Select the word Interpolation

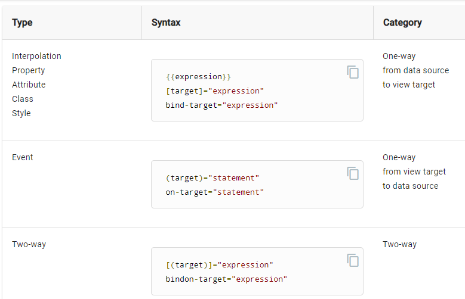pyautogui.click(x=36, y=56)
